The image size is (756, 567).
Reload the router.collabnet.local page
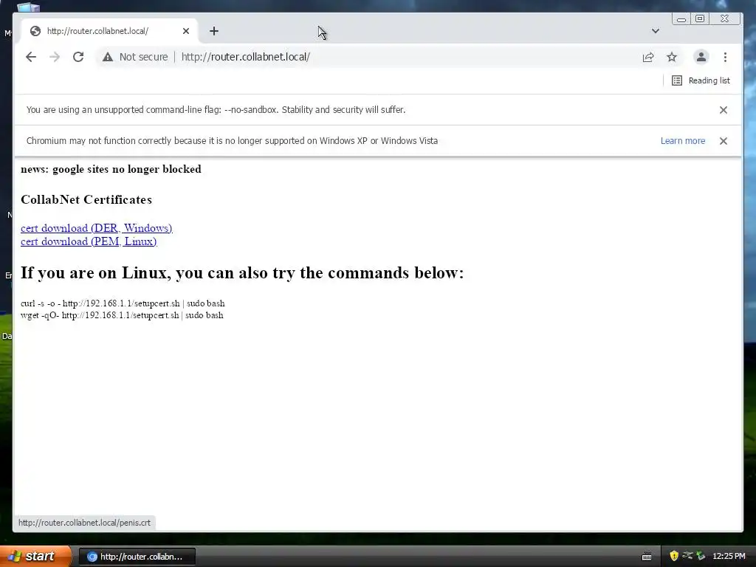point(78,57)
